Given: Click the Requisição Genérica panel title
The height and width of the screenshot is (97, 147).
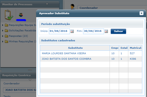Looking at the screenshot, I should tap(16, 75).
